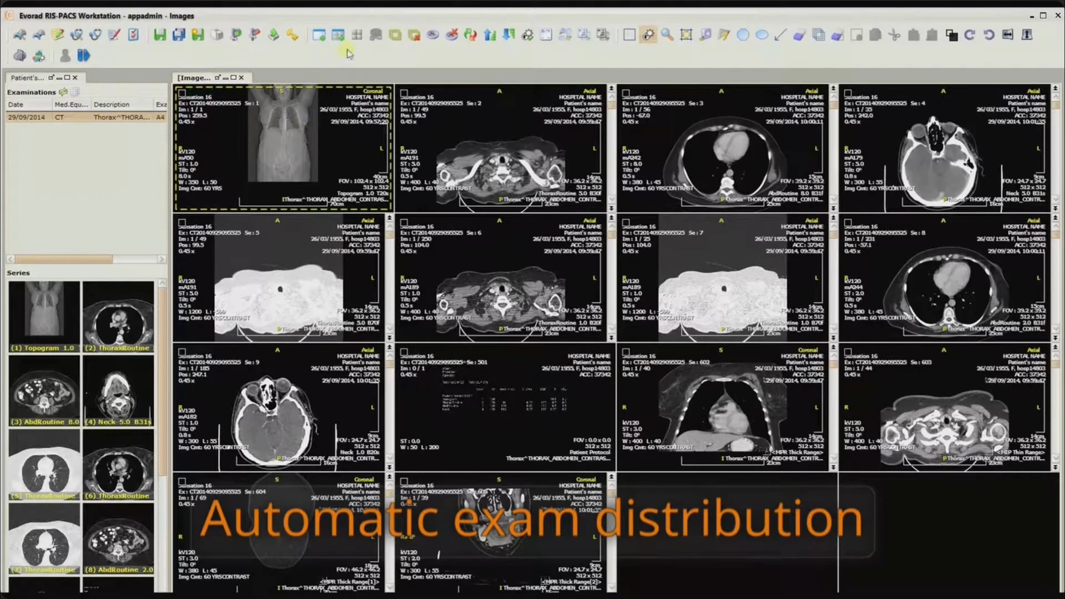Tick the checkbox on series Se: 1 tile
The image size is (1065, 599).
pyautogui.click(x=182, y=93)
